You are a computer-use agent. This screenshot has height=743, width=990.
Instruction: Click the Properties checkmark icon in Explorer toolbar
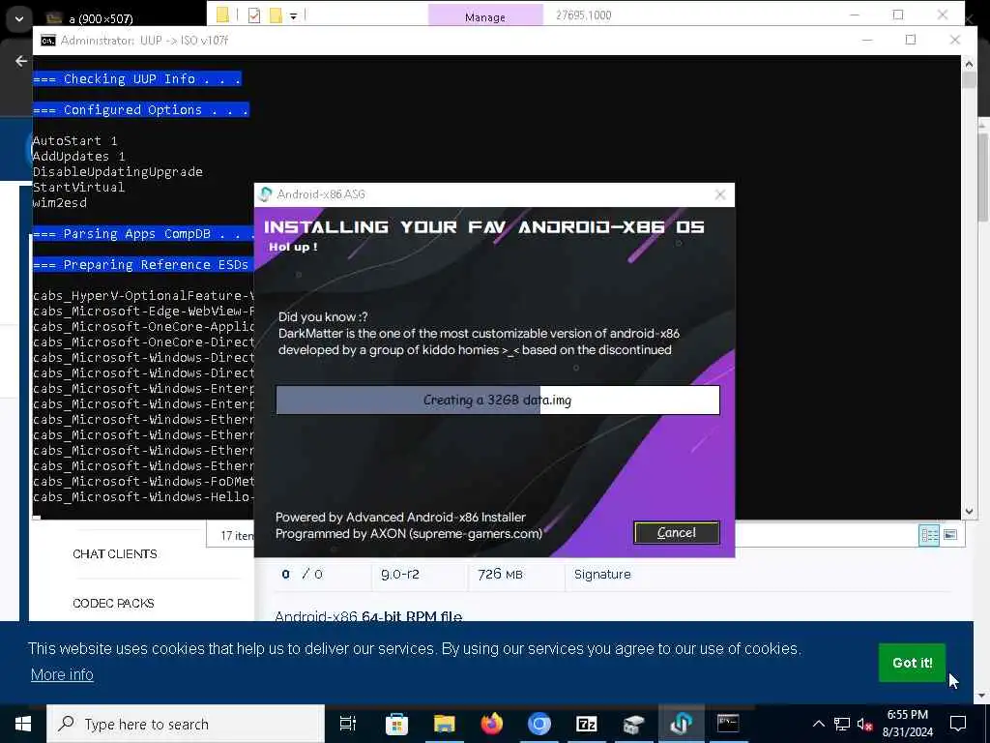pos(254,15)
